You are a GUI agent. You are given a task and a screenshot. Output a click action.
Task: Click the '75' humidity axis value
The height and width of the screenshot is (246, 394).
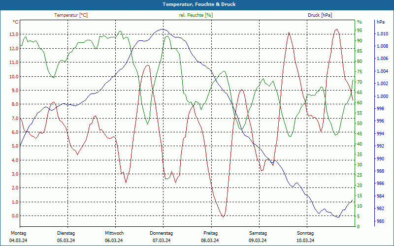click(360, 72)
